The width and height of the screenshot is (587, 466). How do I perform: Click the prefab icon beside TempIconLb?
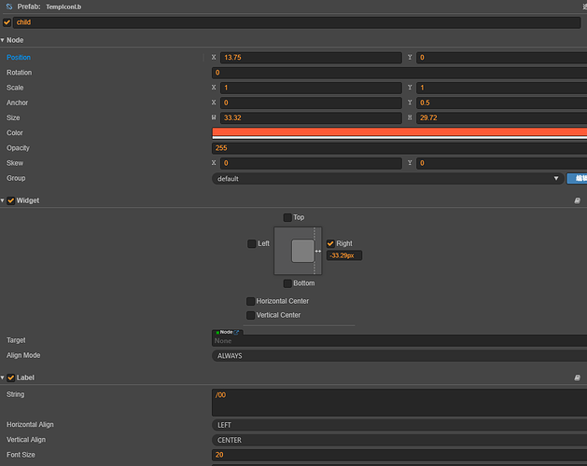[9, 7]
